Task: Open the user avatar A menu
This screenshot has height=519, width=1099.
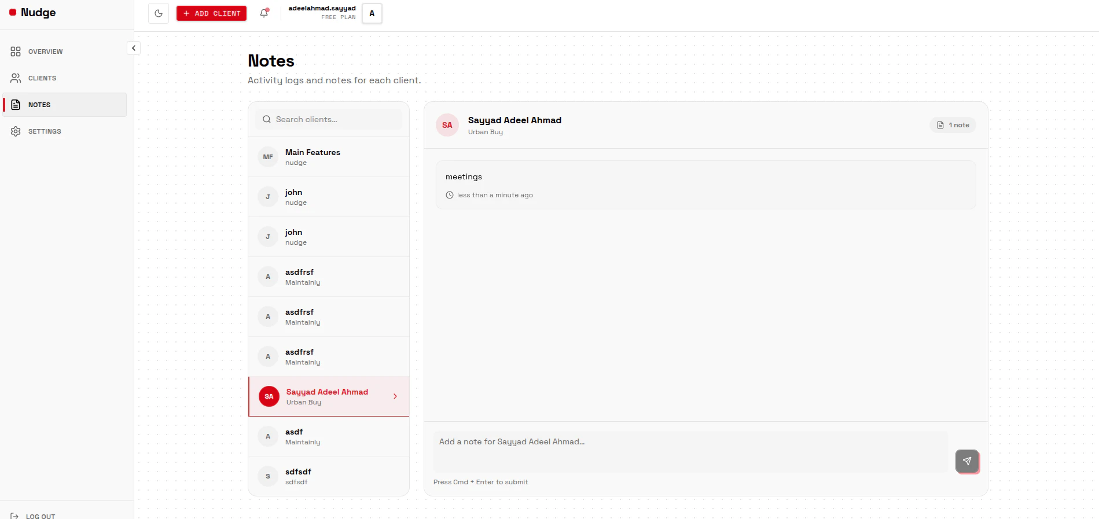Action: [372, 13]
